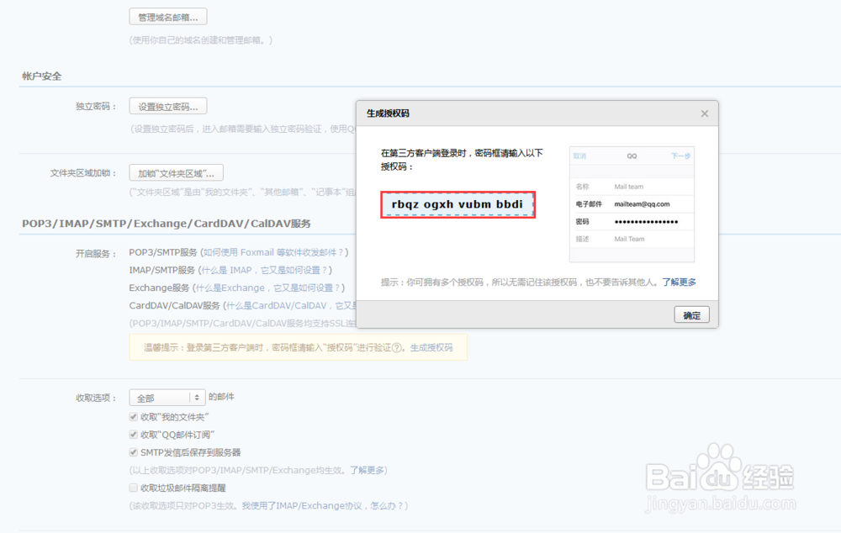Click the 帐户安全 section heading
The width and height of the screenshot is (841, 533).
coord(42,77)
